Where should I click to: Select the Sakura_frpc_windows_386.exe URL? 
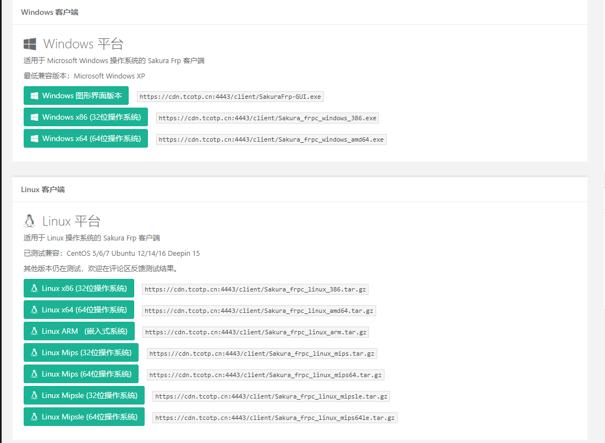(x=267, y=118)
